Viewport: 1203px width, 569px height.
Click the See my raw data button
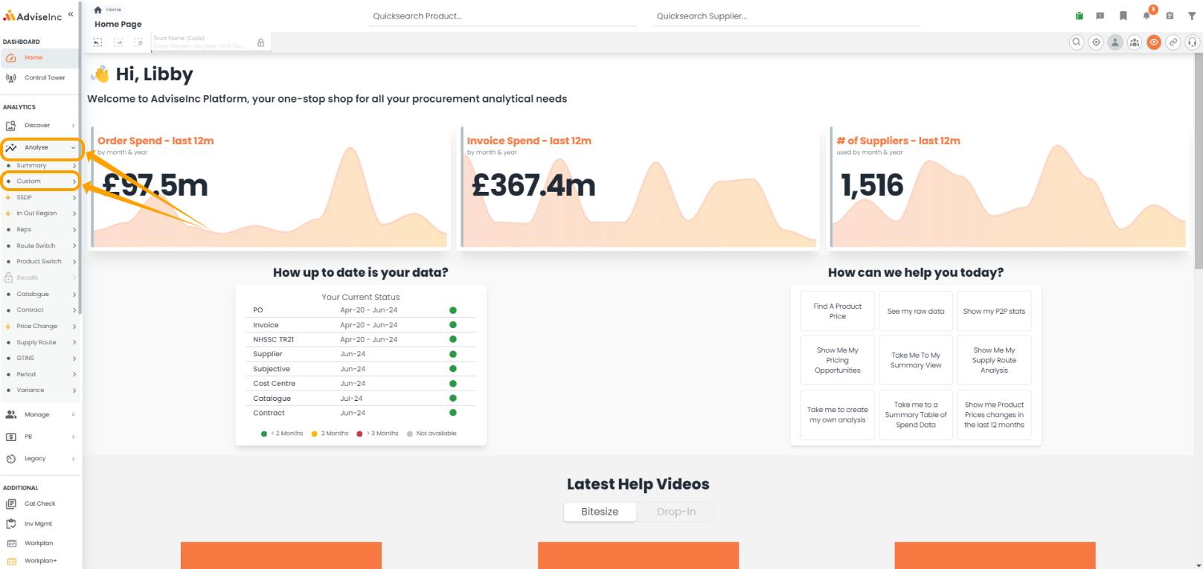(x=916, y=311)
